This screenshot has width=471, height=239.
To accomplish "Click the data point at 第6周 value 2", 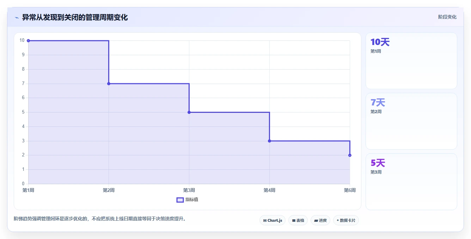I will tap(350, 155).
